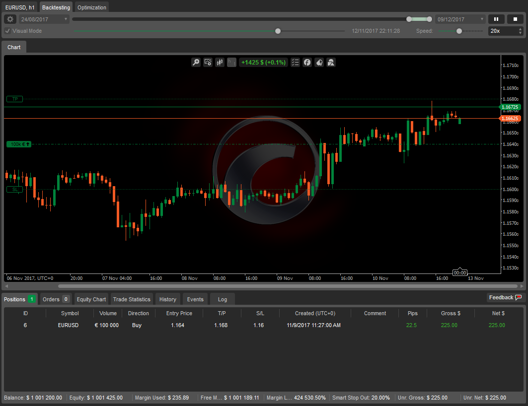
Task: Sort by Created (UTC+0) column header
Action: [315, 313]
